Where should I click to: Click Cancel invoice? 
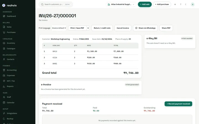click(123, 28)
